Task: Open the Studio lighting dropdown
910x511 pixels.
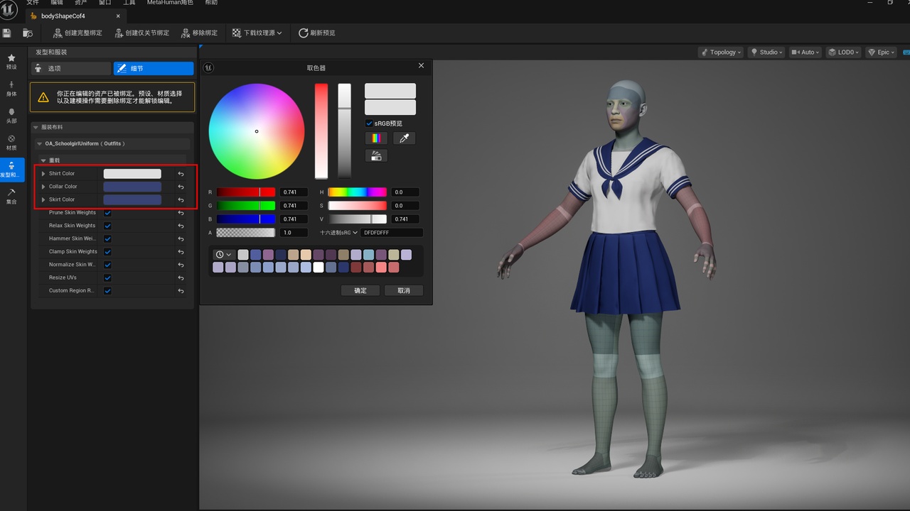Action: pyautogui.click(x=766, y=52)
